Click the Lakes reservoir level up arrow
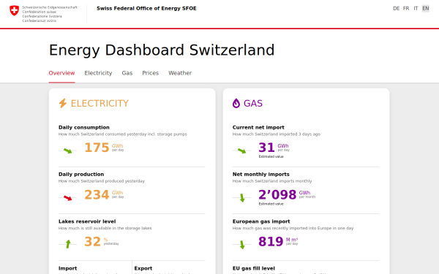 68,244
